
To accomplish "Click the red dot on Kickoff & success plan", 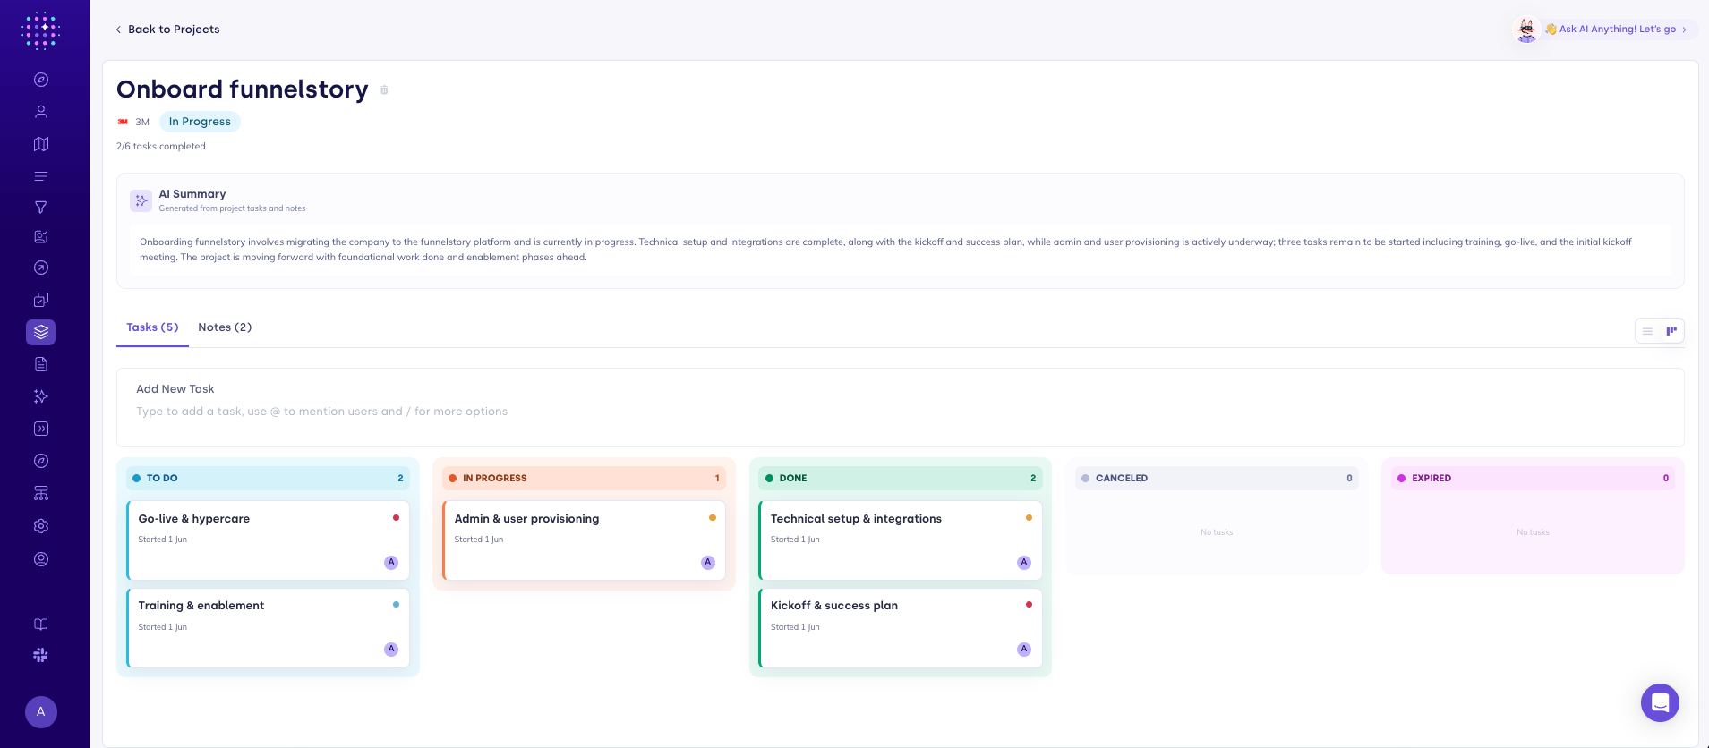I will [1029, 605].
